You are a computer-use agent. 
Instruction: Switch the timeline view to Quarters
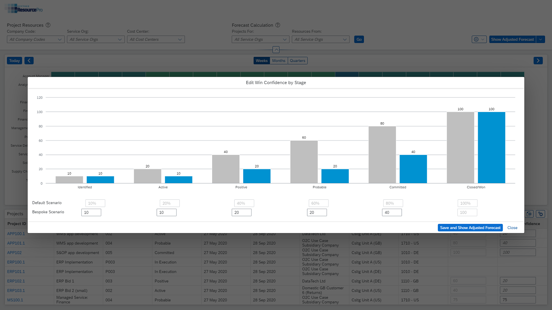pyautogui.click(x=297, y=61)
